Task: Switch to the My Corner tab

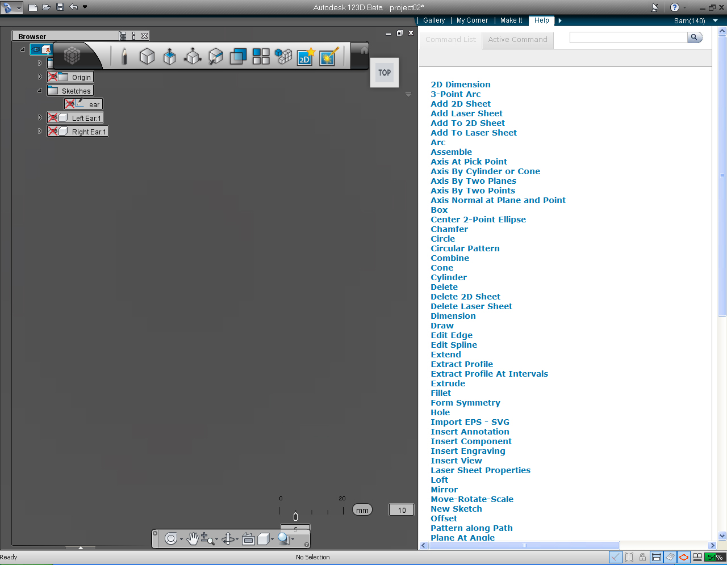Action: (x=472, y=20)
